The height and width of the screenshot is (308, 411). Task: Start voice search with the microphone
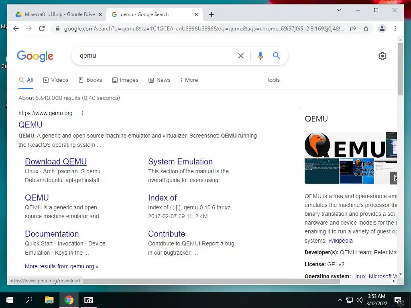260,55
